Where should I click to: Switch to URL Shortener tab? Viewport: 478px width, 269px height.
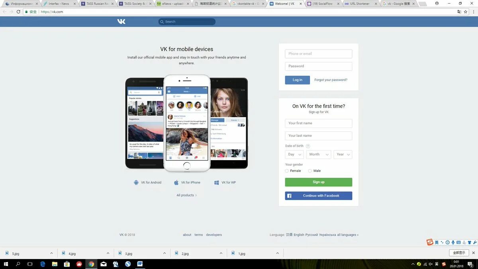(360, 4)
